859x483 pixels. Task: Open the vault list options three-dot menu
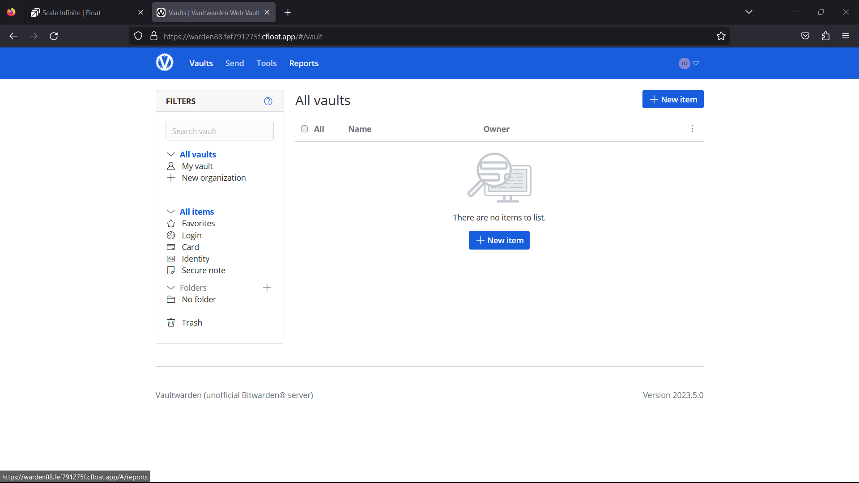pos(692,129)
